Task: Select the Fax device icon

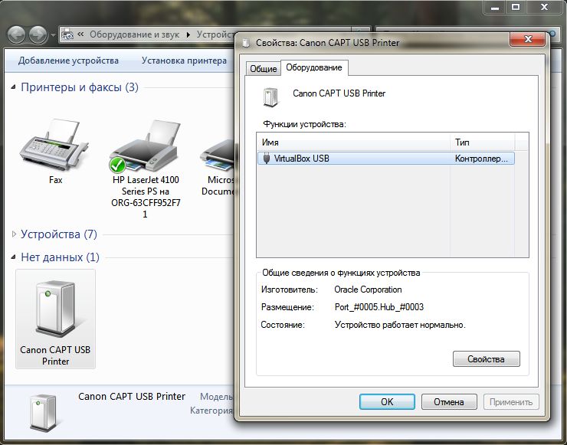Action: (x=54, y=145)
